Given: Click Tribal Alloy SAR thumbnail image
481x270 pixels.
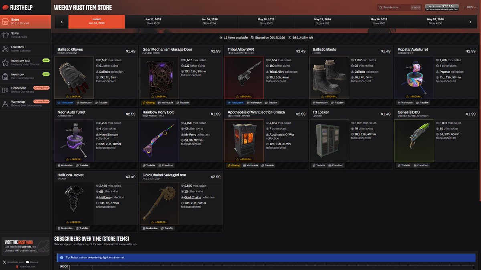Looking at the screenshot, I should point(244,78).
